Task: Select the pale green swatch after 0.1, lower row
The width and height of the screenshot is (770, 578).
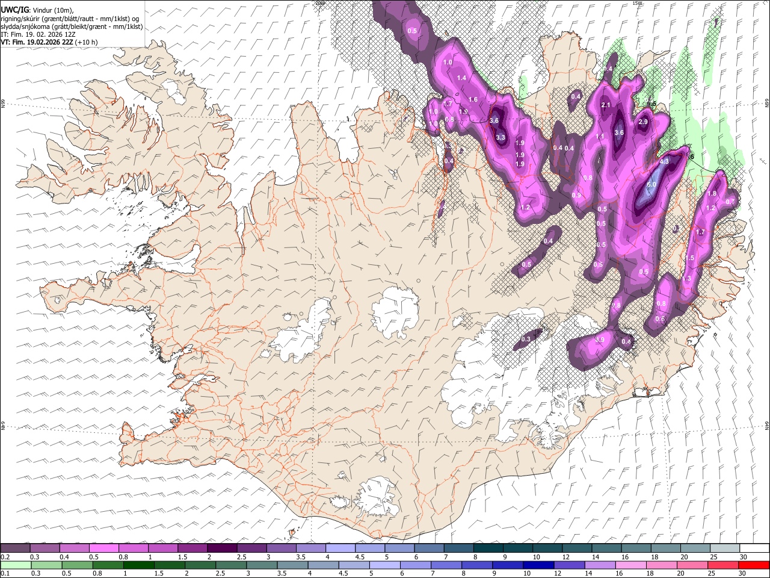Action: pyautogui.click(x=16, y=565)
